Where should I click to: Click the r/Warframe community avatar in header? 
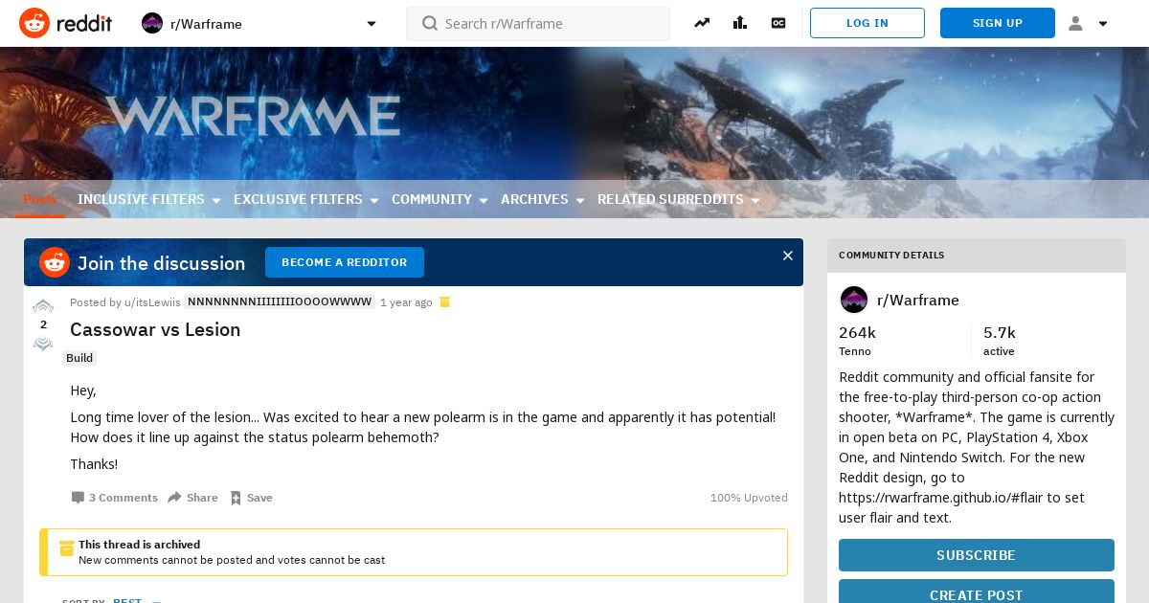(x=152, y=23)
